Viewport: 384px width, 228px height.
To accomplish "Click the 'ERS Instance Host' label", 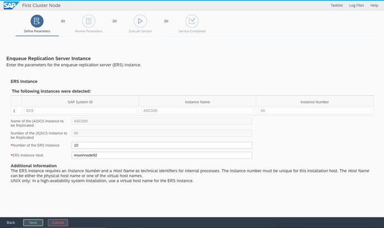I will tap(27, 155).
